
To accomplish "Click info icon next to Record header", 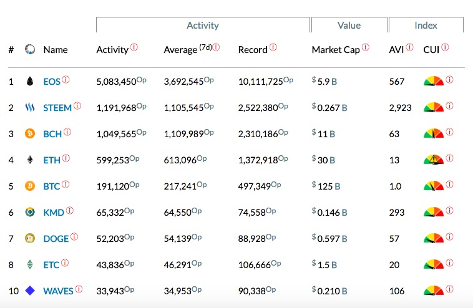I will [273, 47].
